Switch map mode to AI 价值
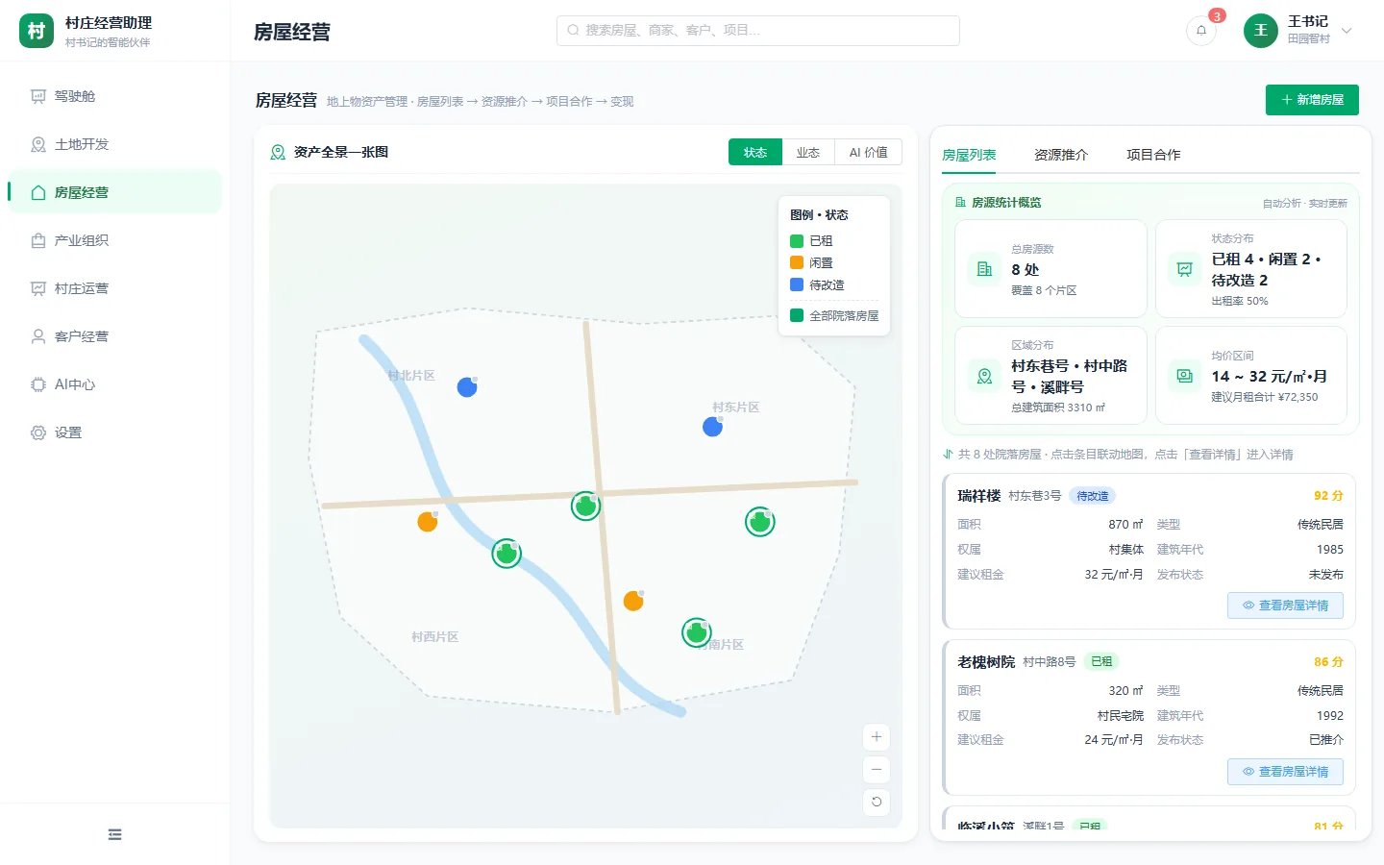 [868, 152]
